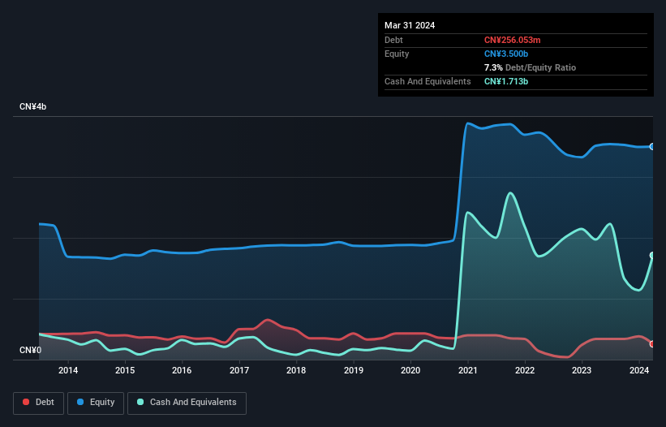The width and height of the screenshot is (666, 427).
Task: Toggle the Debt legend button
Action: coord(39,403)
